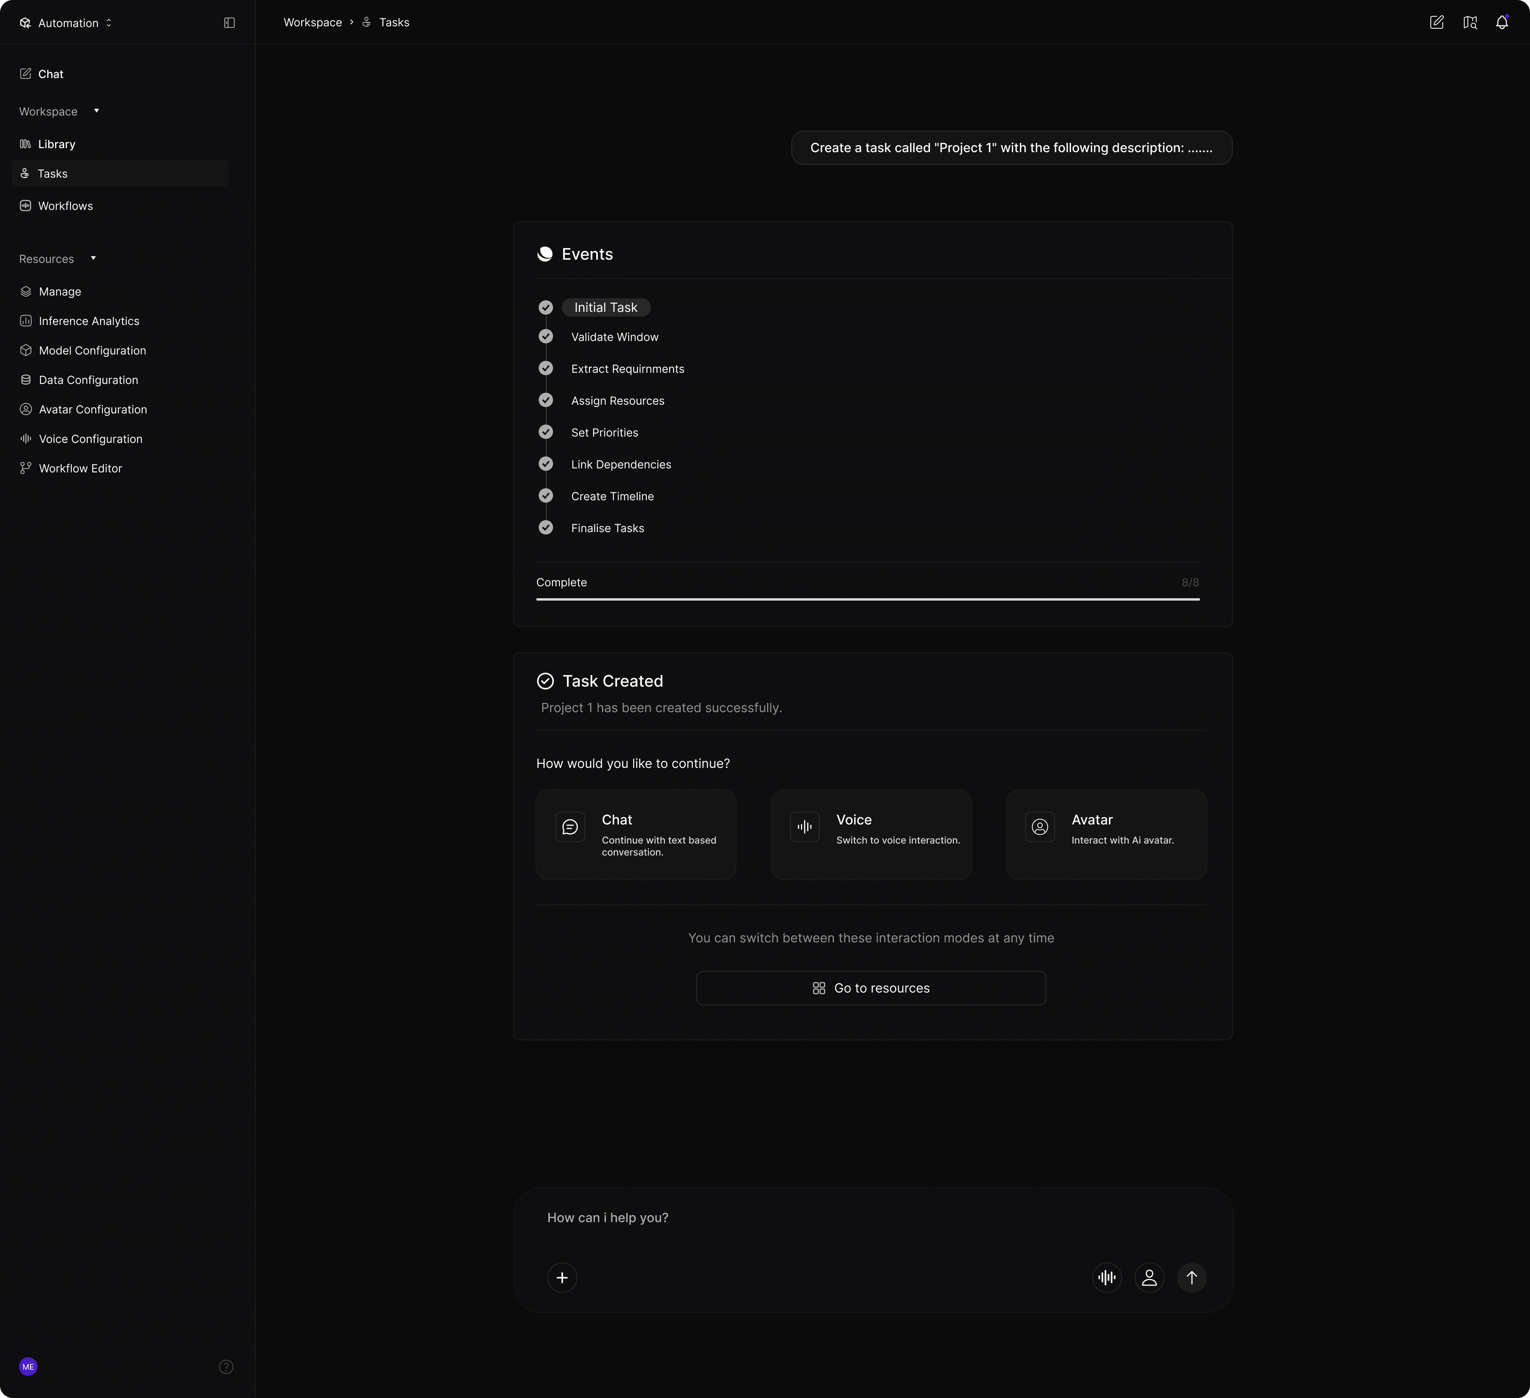Click the new chat compose icon in header
Viewport: 1530px width, 1398px height.
point(1436,23)
